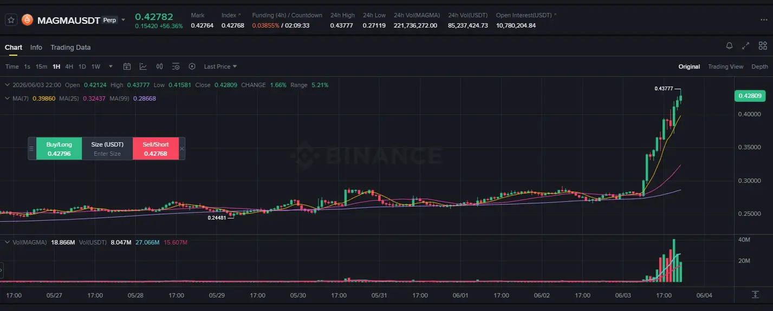Open the Index price external link arrow
Image resolution: width=773 pixels, height=311 pixels.
click(x=240, y=15)
